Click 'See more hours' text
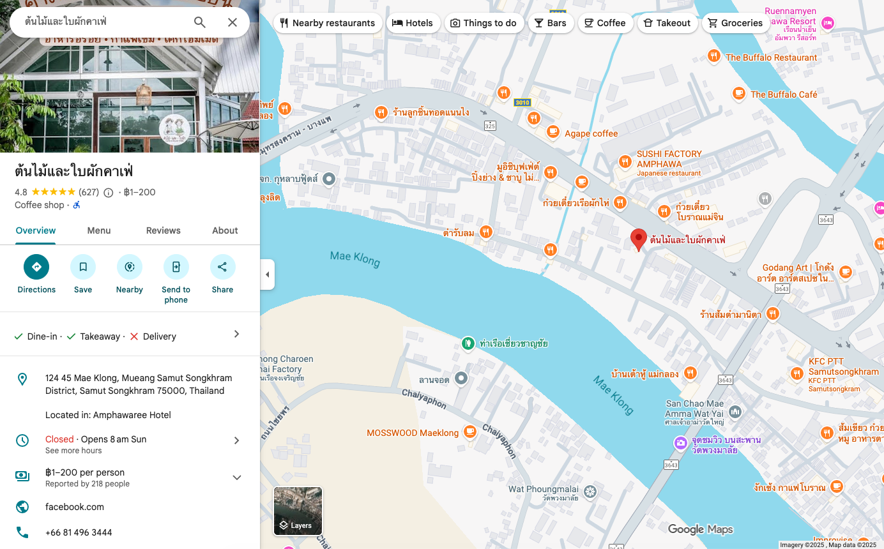Image resolution: width=884 pixels, height=549 pixels. click(73, 451)
